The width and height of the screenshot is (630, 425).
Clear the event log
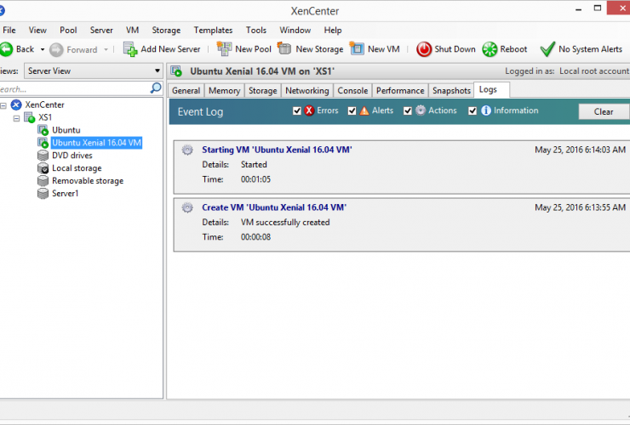coord(603,112)
